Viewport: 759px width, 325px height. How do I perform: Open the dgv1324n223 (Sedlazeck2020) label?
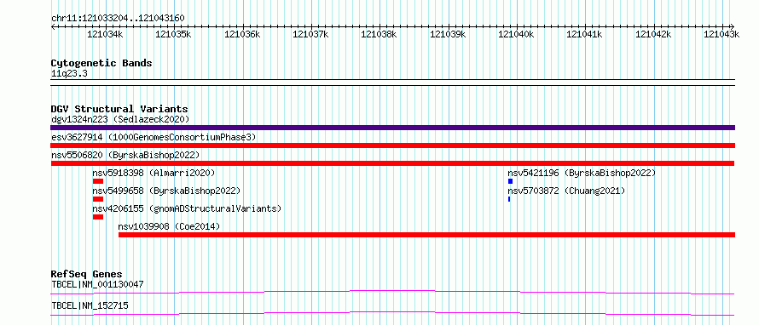pos(120,119)
